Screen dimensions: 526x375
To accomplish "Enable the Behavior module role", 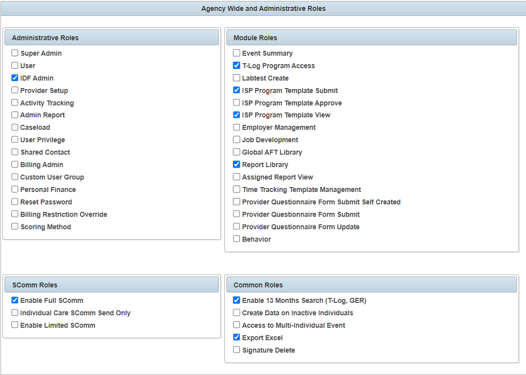I will point(236,239).
